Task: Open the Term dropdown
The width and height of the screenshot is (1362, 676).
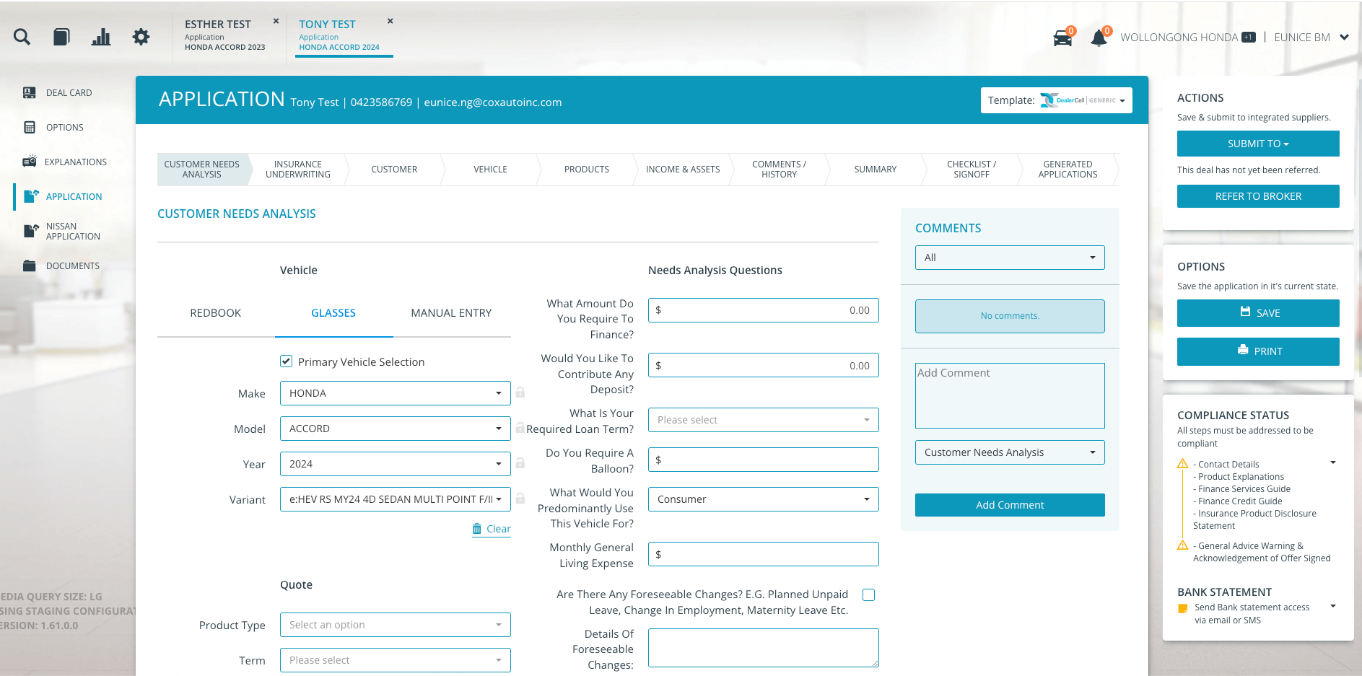Action: pos(396,660)
